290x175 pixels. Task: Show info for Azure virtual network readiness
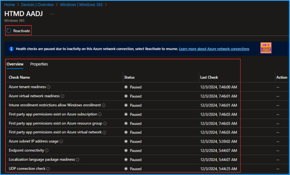(63, 96)
